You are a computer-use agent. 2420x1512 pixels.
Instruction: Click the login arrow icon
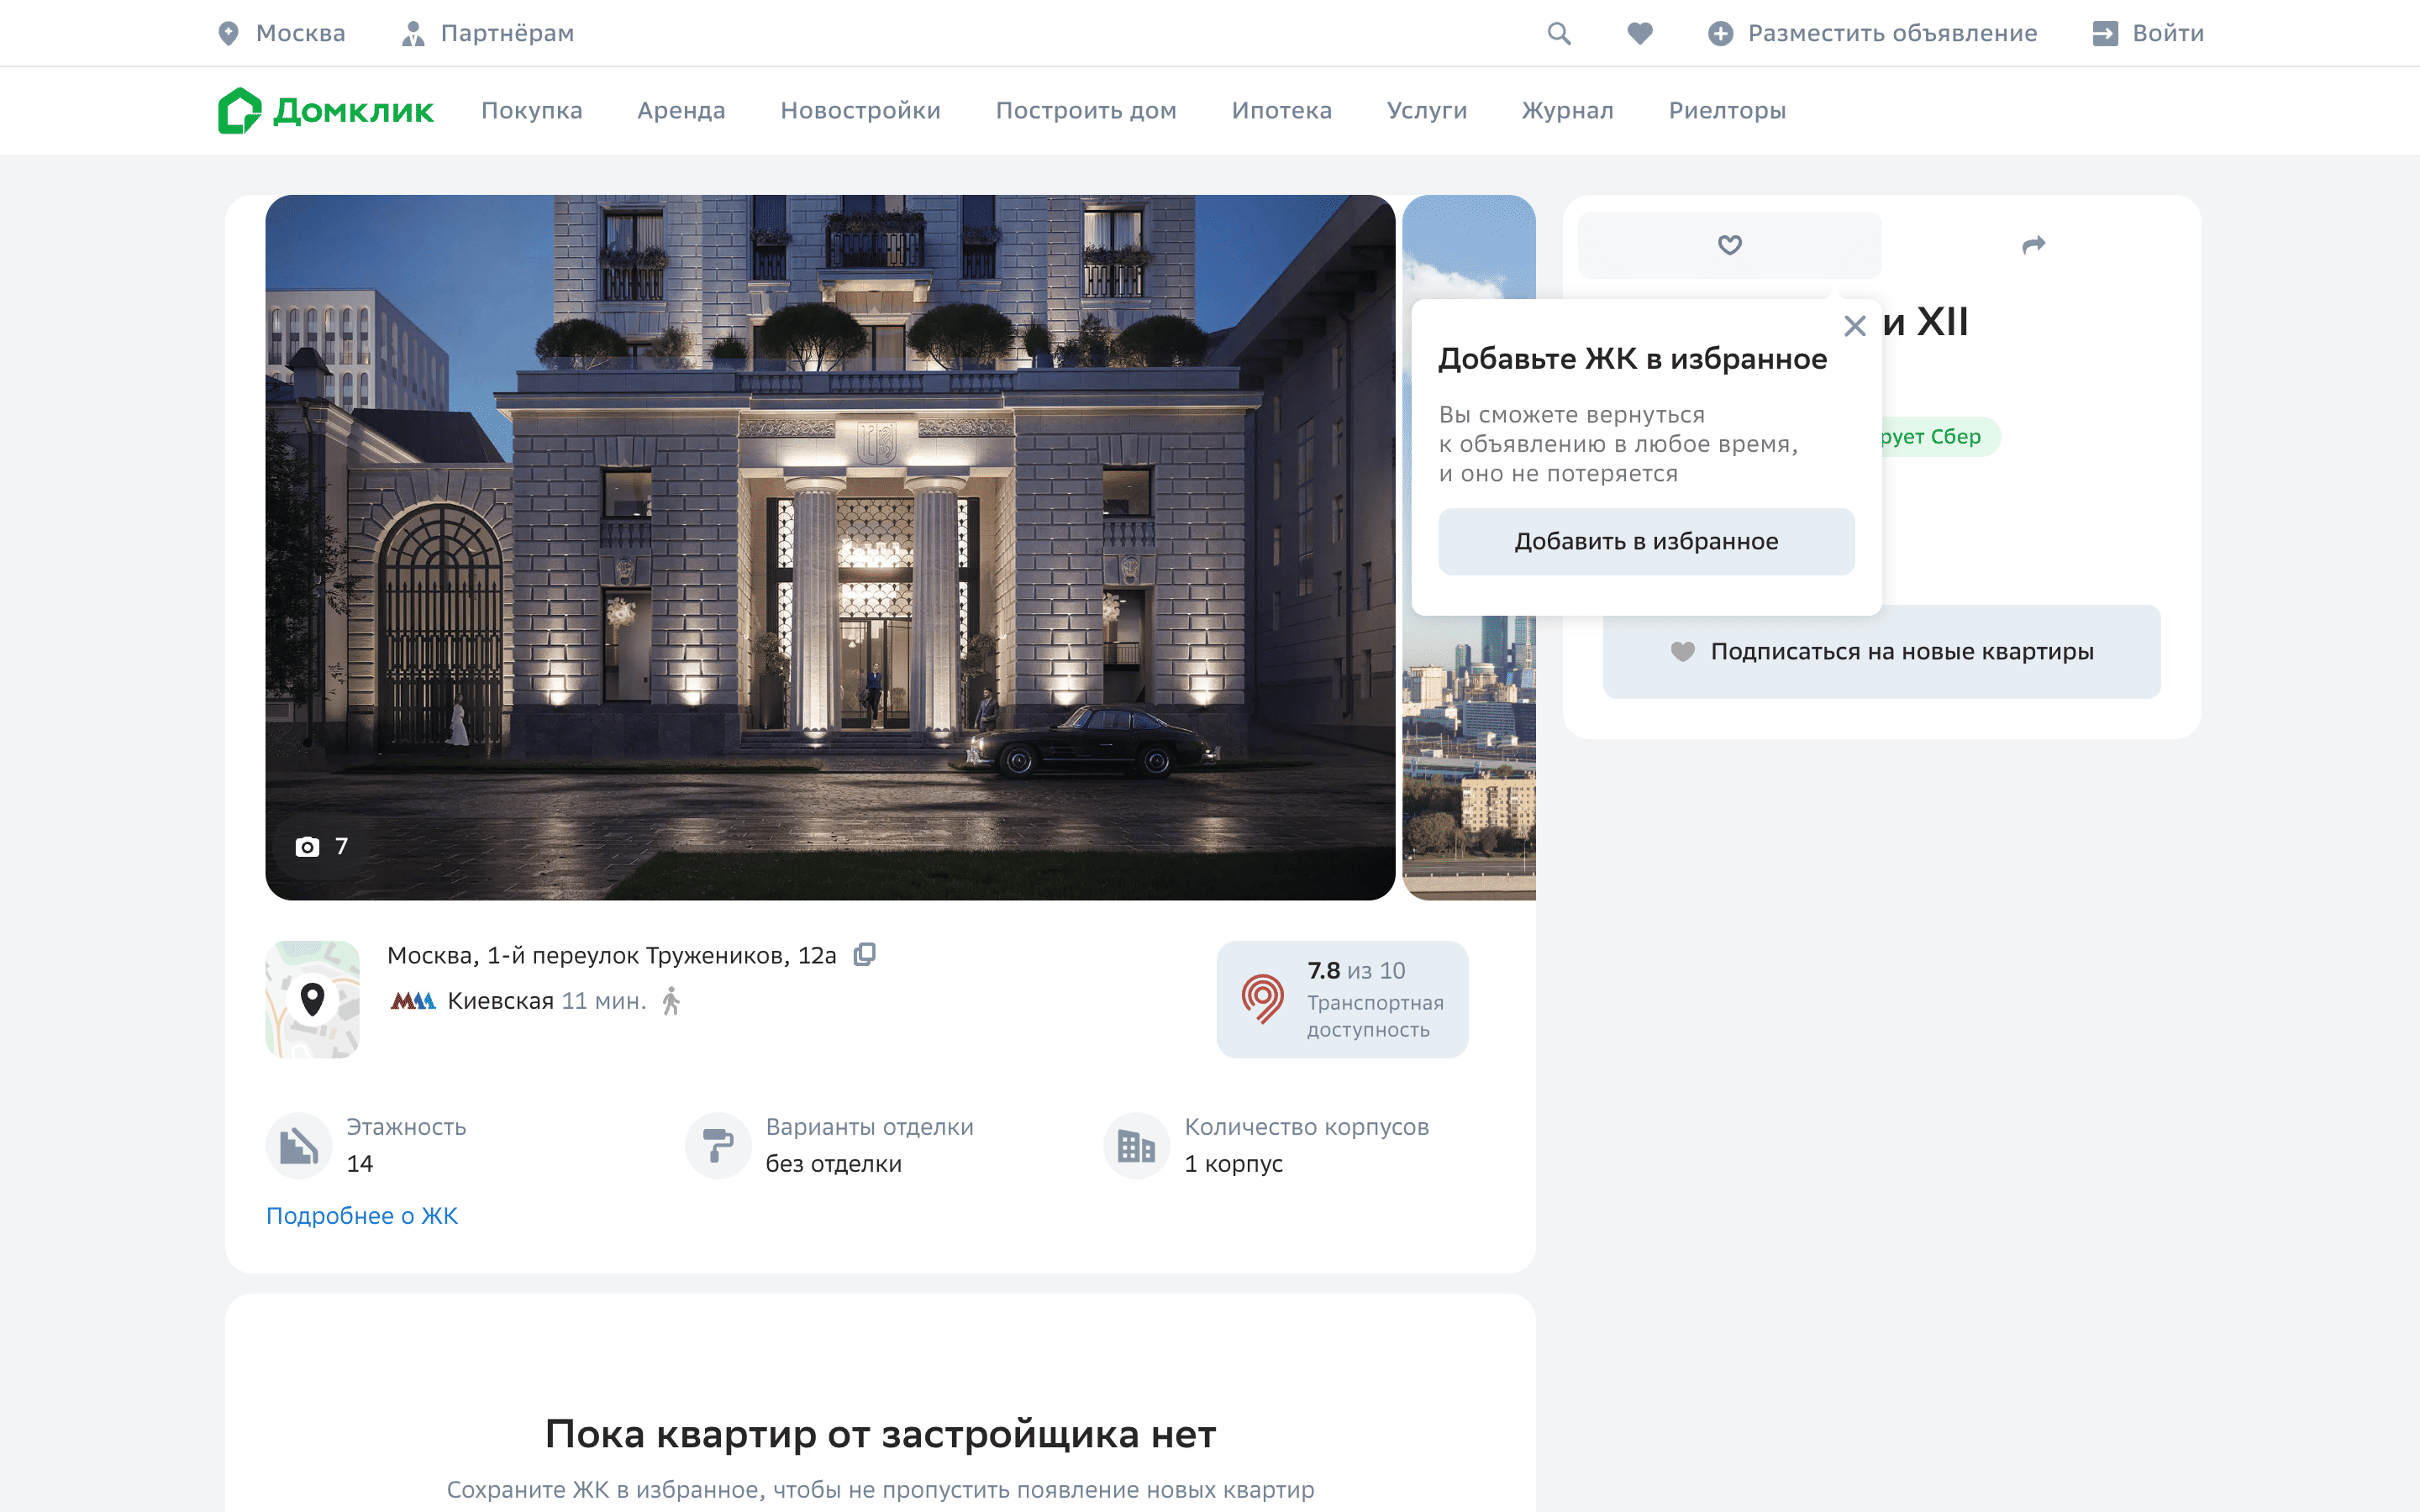tap(2105, 33)
